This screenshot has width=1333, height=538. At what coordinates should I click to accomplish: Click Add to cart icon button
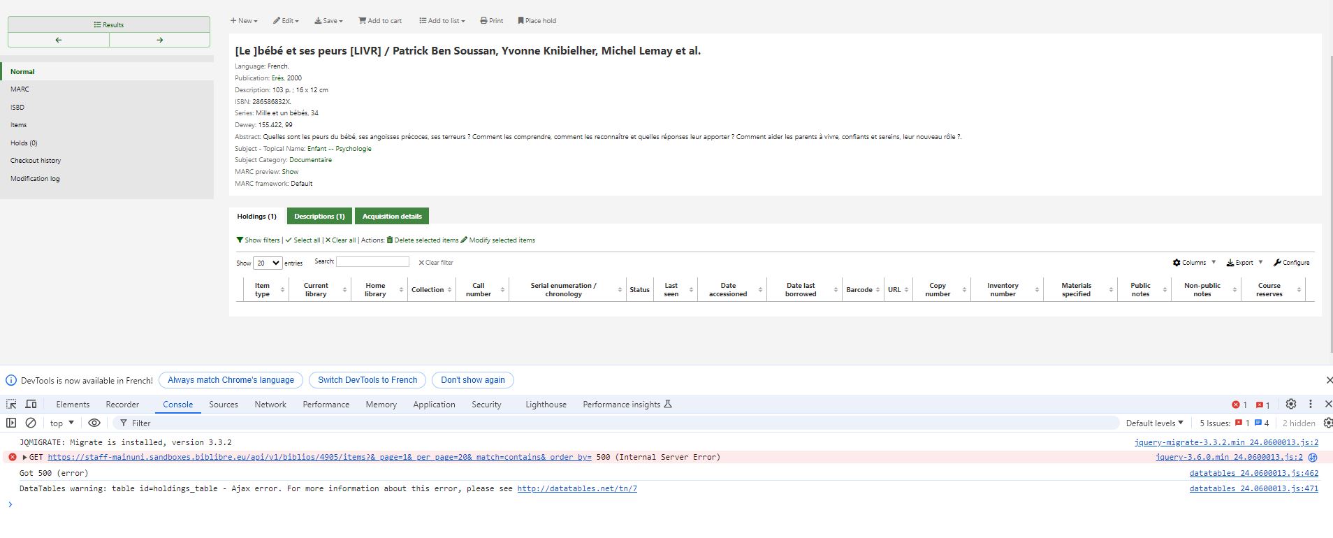click(380, 21)
